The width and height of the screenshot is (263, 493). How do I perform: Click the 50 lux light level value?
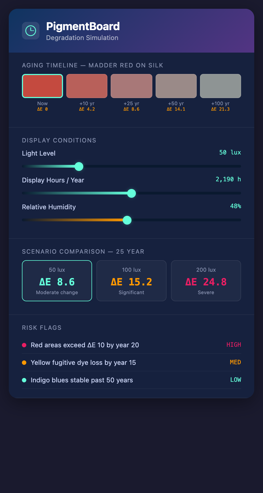click(230, 153)
